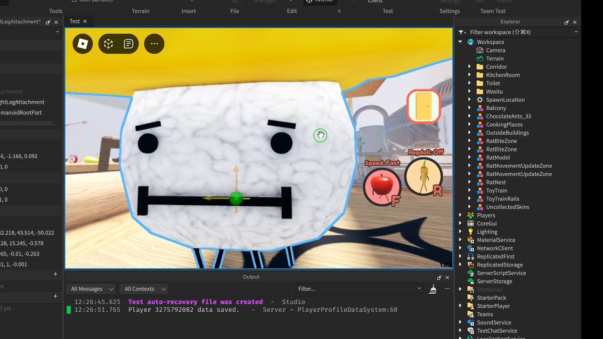Screen dimensions: 603x339
Task: Open the Roblox menu icon in viewport
Action: point(82,44)
